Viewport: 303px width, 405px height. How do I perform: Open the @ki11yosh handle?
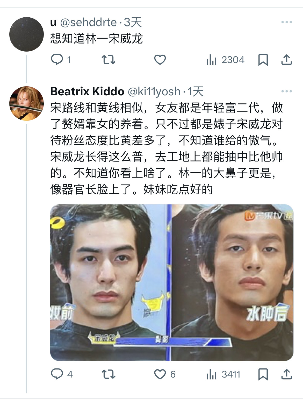coord(154,91)
